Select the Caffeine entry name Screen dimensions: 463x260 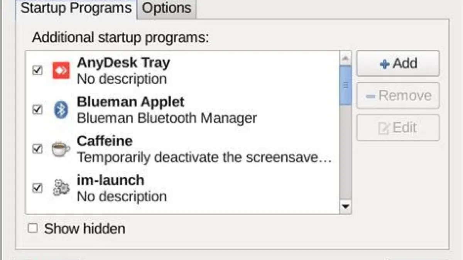pyautogui.click(x=105, y=141)
